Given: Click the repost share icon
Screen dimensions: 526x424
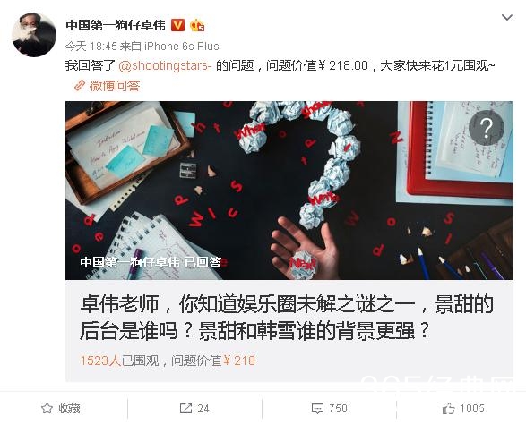Looking at the screenshot, I should coord(185,408).
